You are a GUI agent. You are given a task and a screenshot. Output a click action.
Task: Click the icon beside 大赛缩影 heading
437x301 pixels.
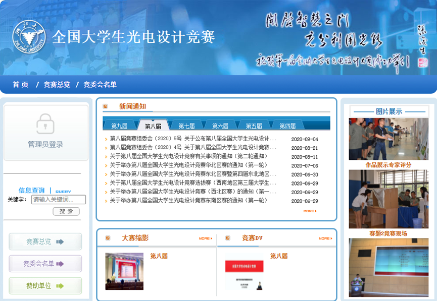click(x=108, y=238)
